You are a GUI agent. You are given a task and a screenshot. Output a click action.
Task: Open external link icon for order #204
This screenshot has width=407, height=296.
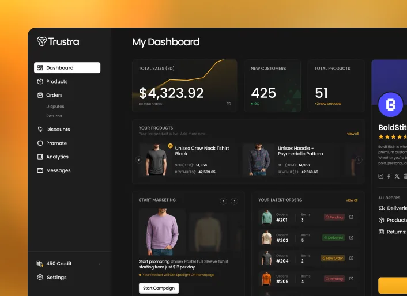(351, 258)
